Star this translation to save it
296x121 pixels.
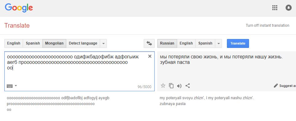click(x=163, y=86)
